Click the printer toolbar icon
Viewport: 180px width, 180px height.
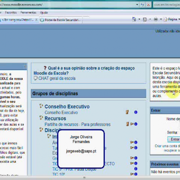pos(156,19)
